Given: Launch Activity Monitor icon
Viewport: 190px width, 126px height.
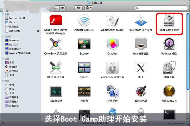Looking at the screenshot, I should 56,91.
